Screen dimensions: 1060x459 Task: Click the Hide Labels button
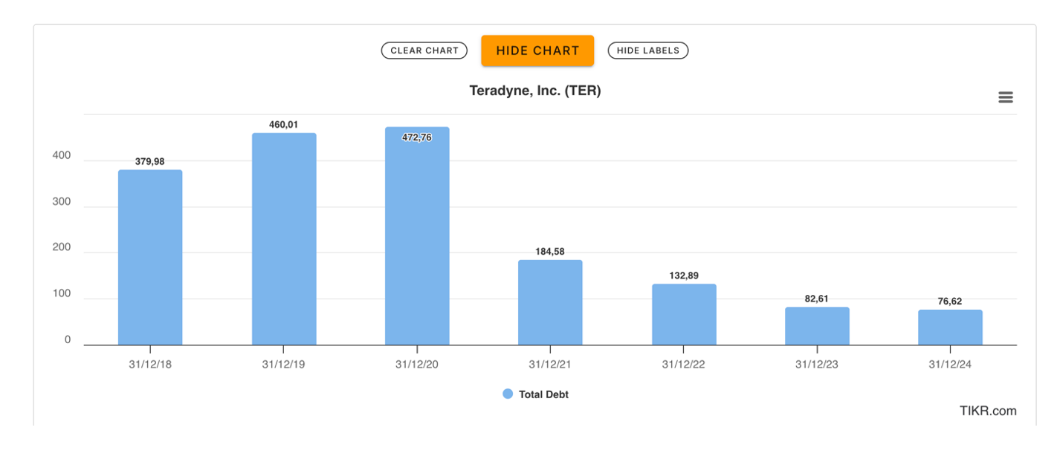pos(648,51)
